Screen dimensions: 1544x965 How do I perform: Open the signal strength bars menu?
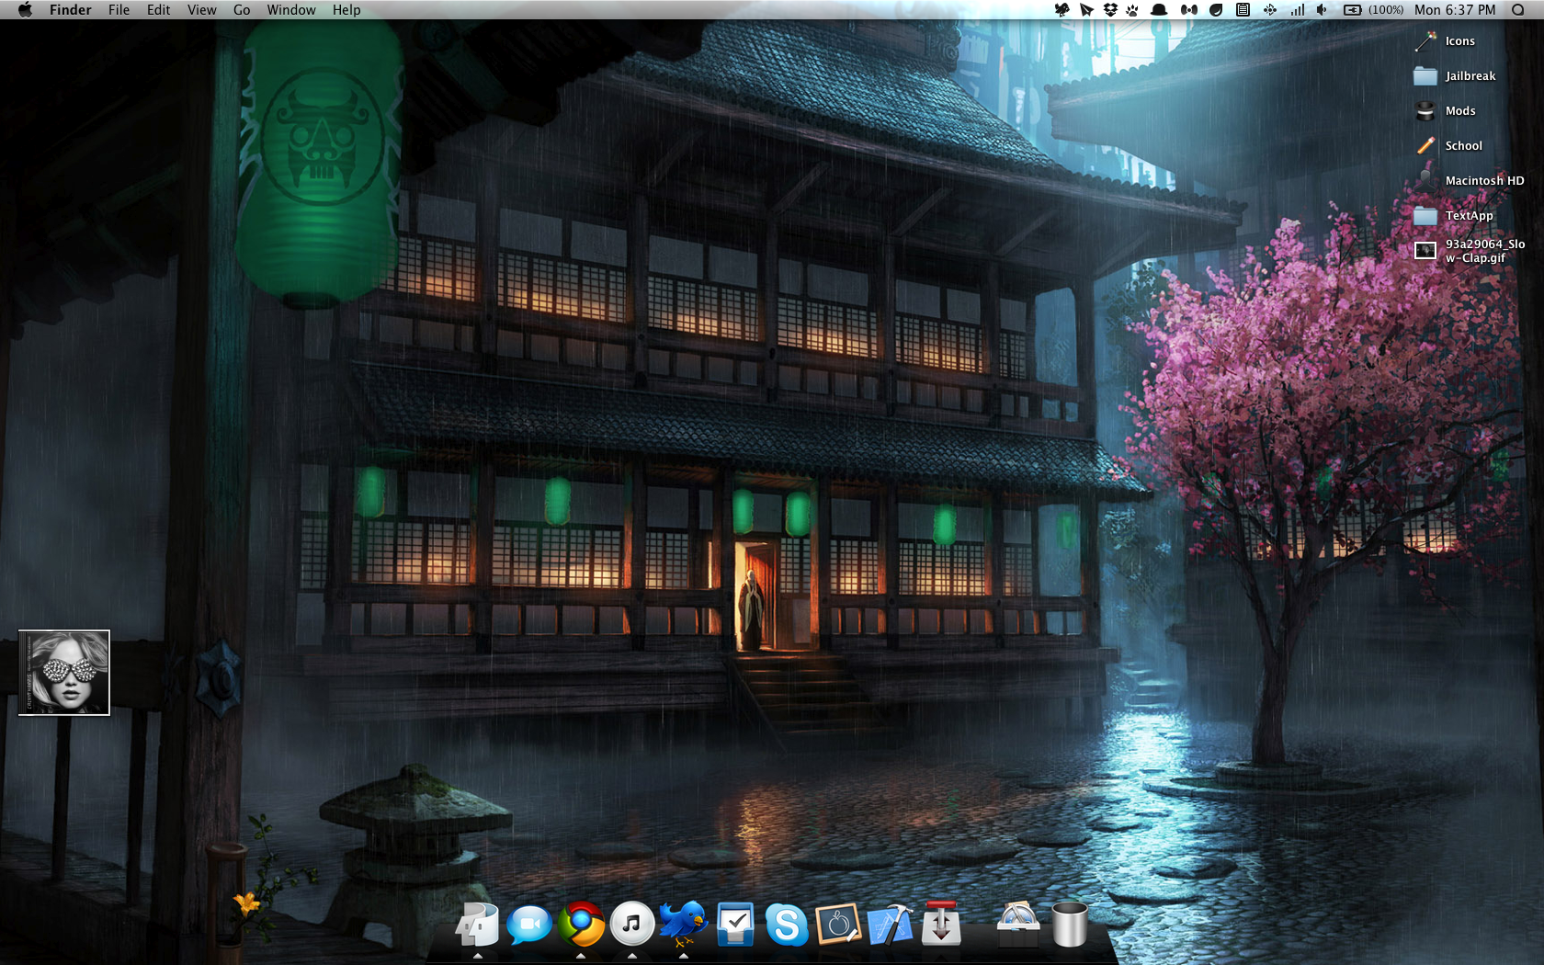[1297, 10]
